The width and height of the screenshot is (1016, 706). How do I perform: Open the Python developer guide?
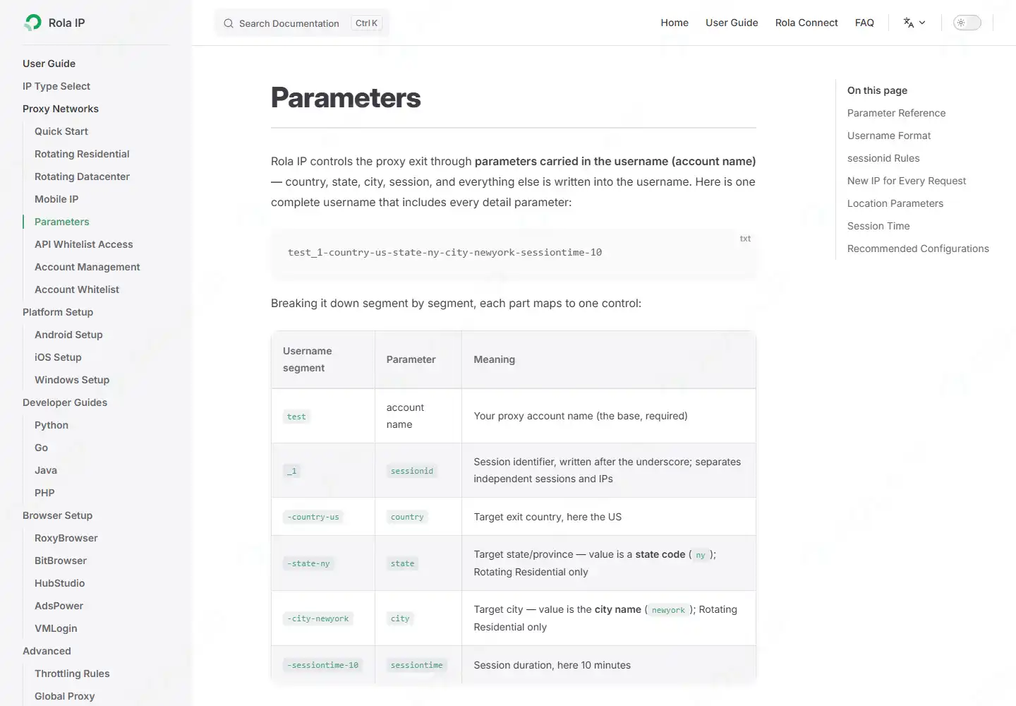click(x=52, y=425)
